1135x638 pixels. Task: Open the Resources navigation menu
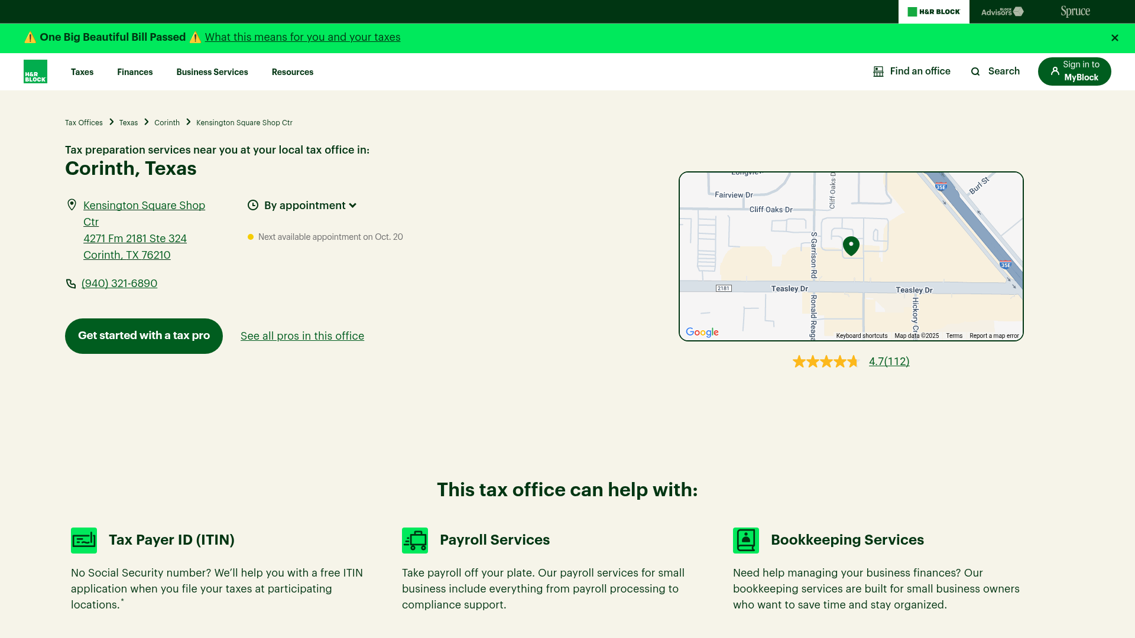click(x=292, y=72)
